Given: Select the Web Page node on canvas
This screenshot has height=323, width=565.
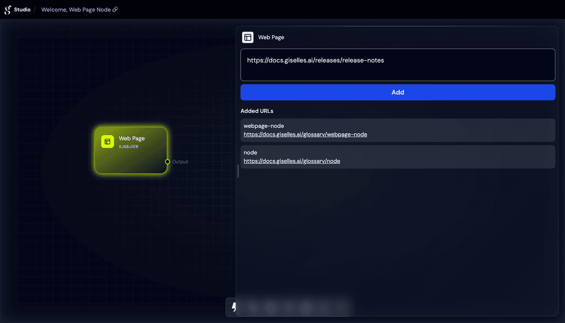Looking at the screenshot, I should 131,160.
